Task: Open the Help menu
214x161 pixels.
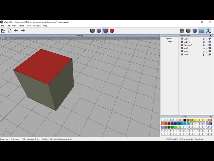Action: 45,25
